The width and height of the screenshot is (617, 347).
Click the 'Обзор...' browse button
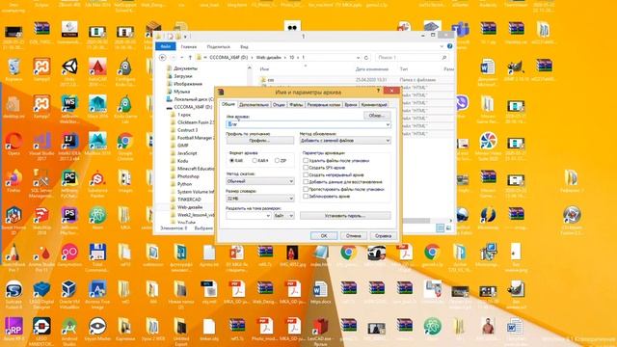pyautogui.click(x=377, y=116)
